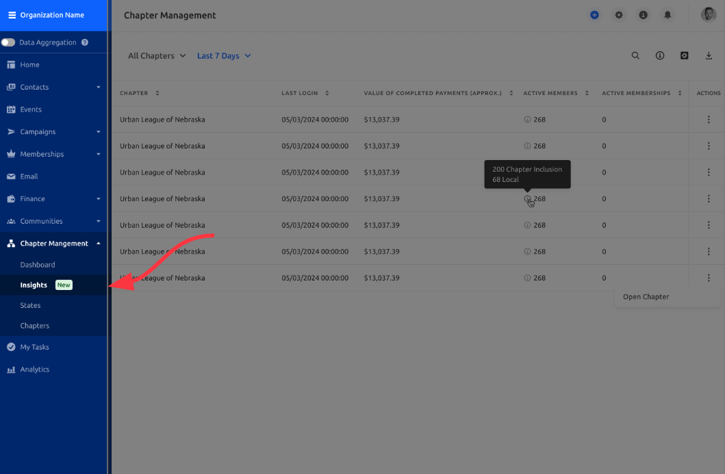Open the notifications bell icon
The width and height of the screenshot is (725, 474).
(x=667, y=15)
